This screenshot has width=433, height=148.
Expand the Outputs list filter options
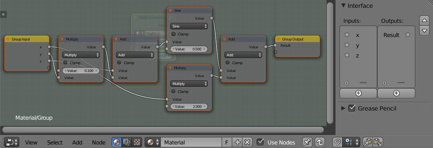tap(384, 83)
